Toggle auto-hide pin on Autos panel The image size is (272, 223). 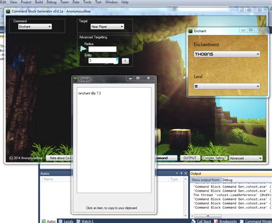(x=181, y=173)
